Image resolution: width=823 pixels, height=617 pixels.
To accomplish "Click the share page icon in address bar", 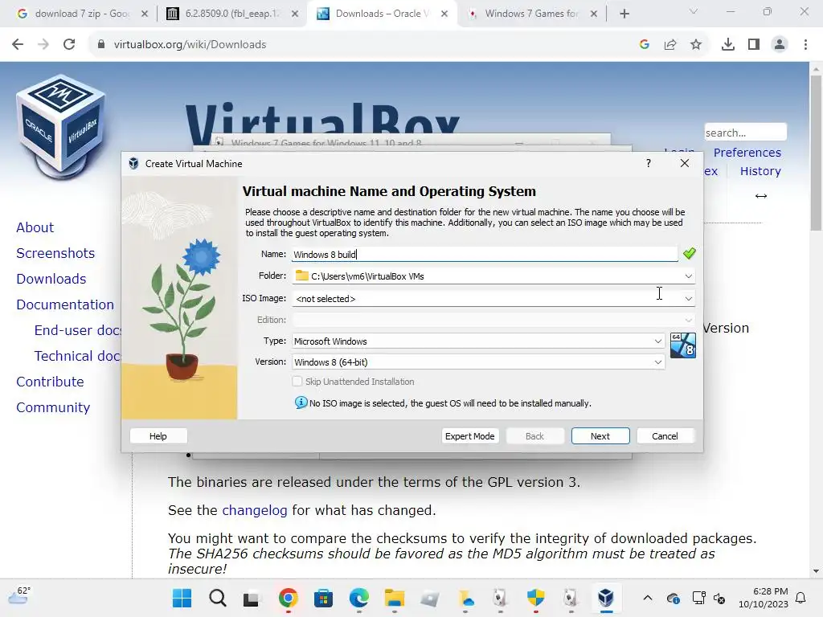I will pyautogui.click(x=670, y=45).
